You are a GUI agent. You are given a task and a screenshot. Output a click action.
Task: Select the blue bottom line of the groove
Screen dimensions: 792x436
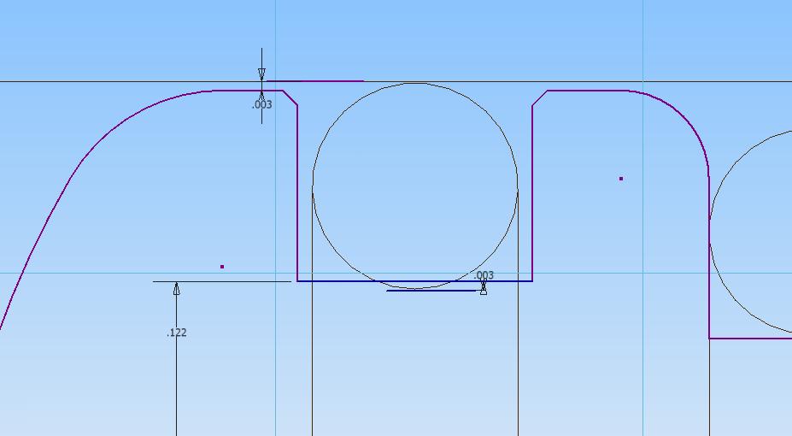pos(414,281)
